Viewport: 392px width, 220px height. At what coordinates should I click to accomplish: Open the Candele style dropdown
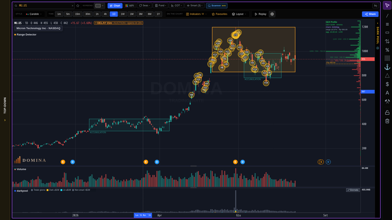click(x=35, y=14)
